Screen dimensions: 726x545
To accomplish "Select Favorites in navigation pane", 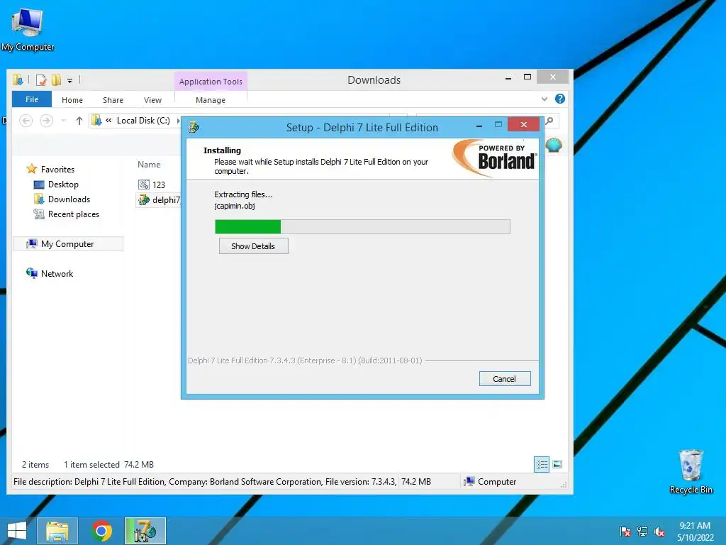I will (x=57, y=170).
